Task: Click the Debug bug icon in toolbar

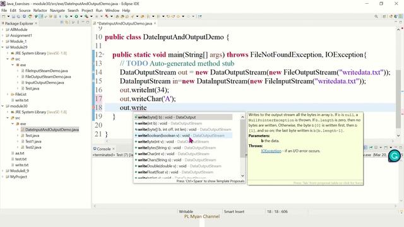Action: pyautogui.click(x=66, y=16)
